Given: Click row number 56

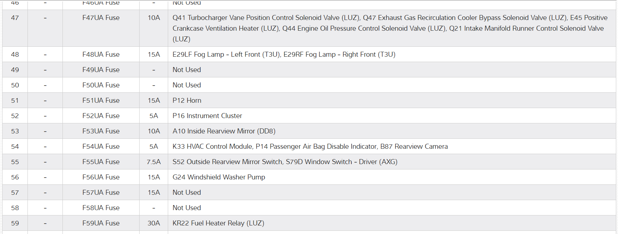Looking at the screenshot, I should click(x=15, y=177).
